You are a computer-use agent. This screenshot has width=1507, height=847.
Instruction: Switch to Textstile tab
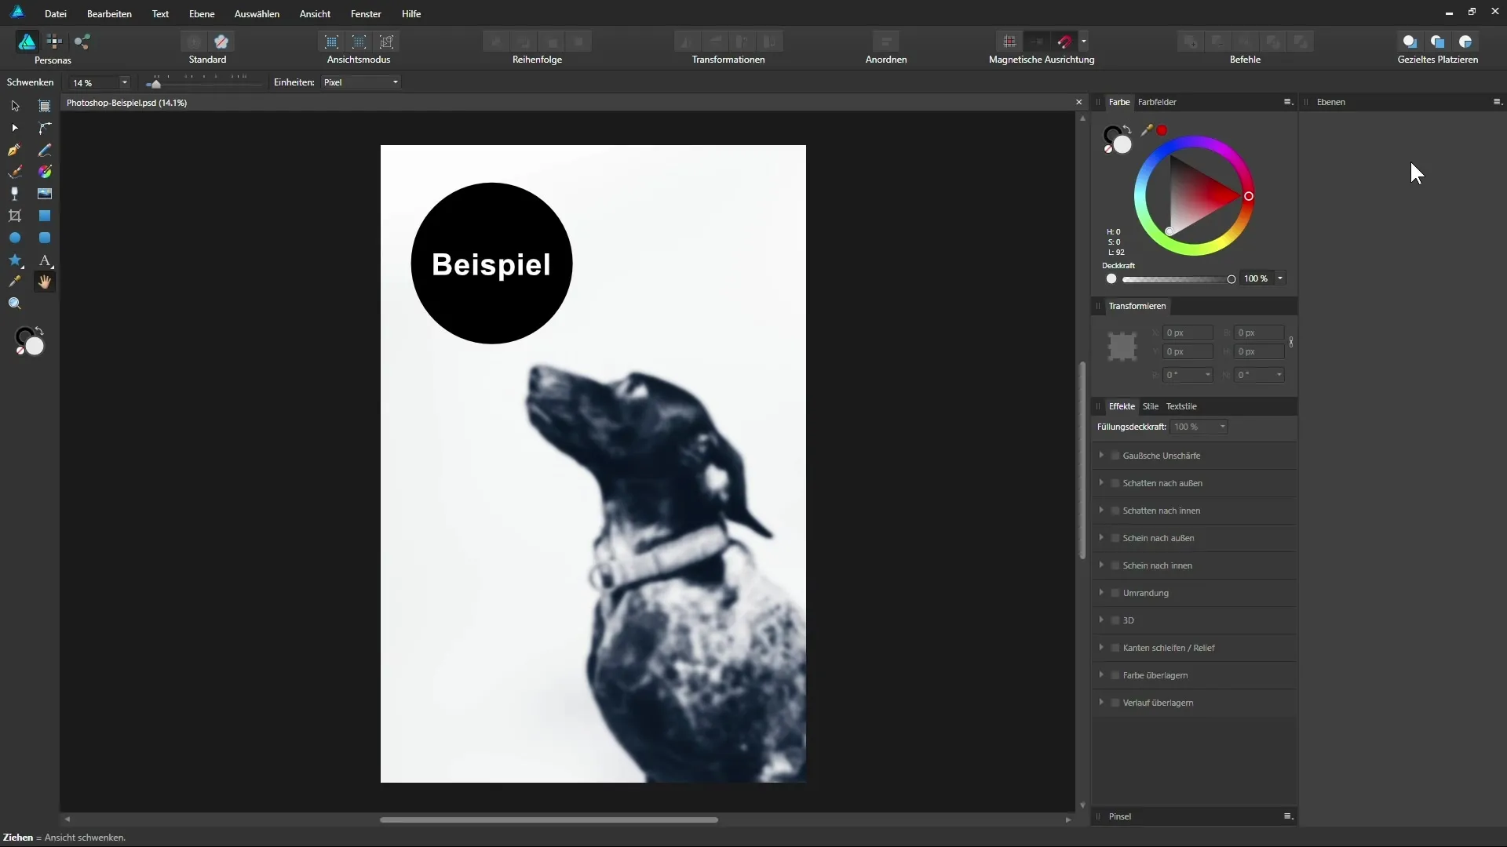pos(1181,406)
